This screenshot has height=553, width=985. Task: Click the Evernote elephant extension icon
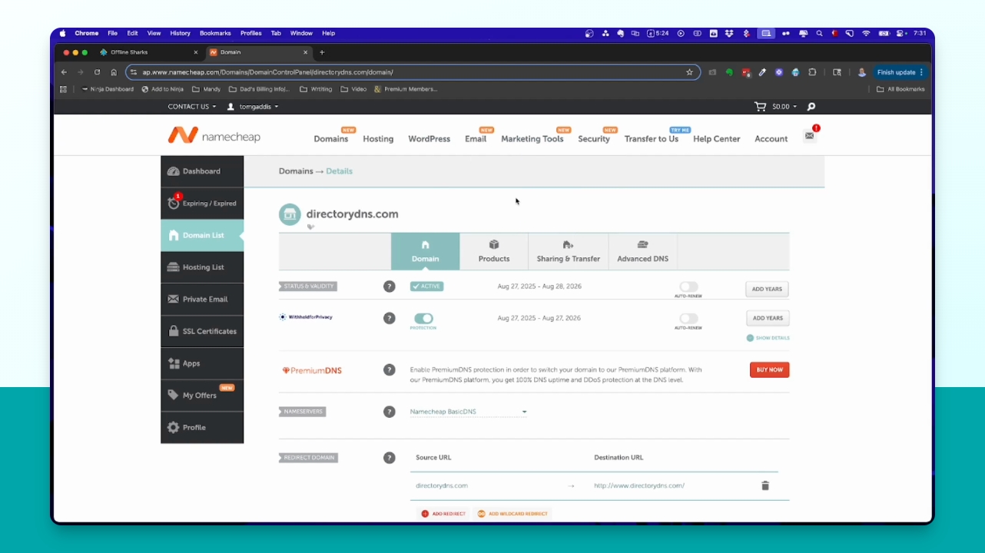click(x=729, y=72)
